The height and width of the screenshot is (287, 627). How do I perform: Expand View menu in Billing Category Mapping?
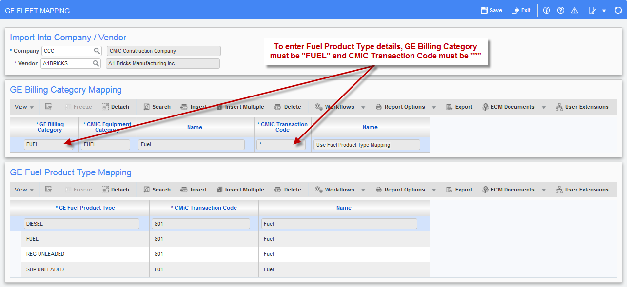[x=24, y=107]
